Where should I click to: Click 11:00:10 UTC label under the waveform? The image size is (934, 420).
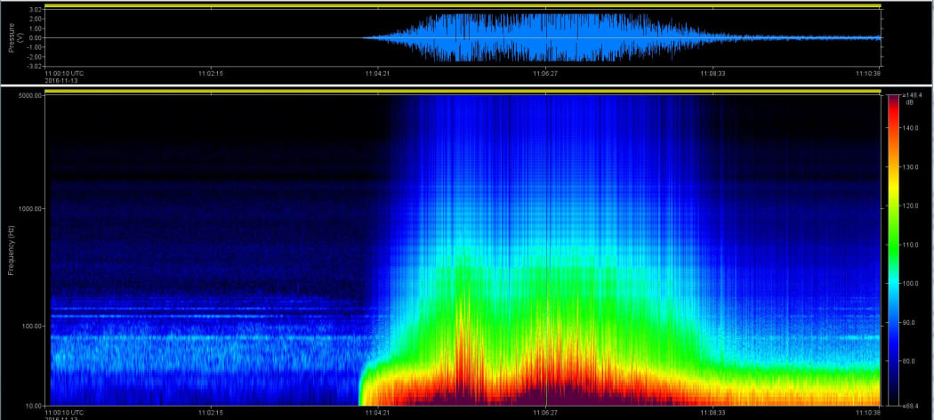pyautogui.click(x=64, y=74)
